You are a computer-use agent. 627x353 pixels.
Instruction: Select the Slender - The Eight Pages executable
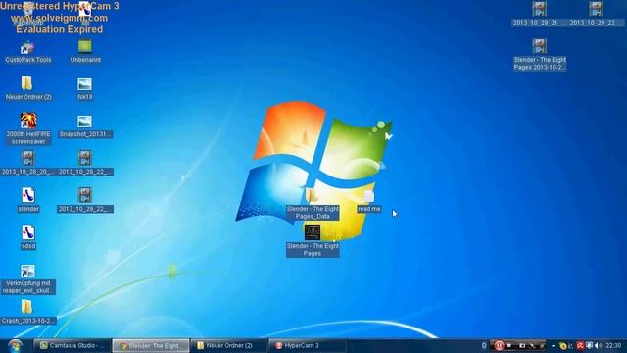pos(313,241)
